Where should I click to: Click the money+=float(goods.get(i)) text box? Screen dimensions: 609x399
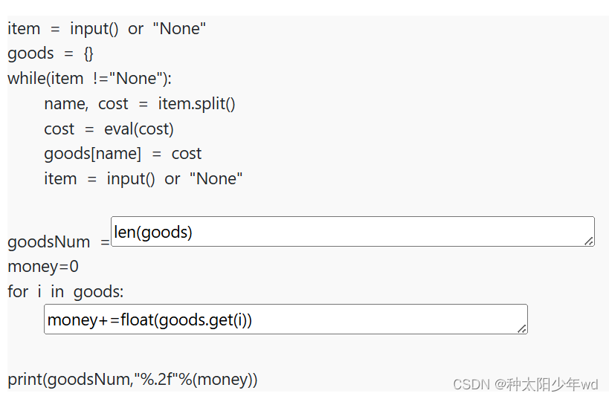pyautogui.click(x=286, y=319)
